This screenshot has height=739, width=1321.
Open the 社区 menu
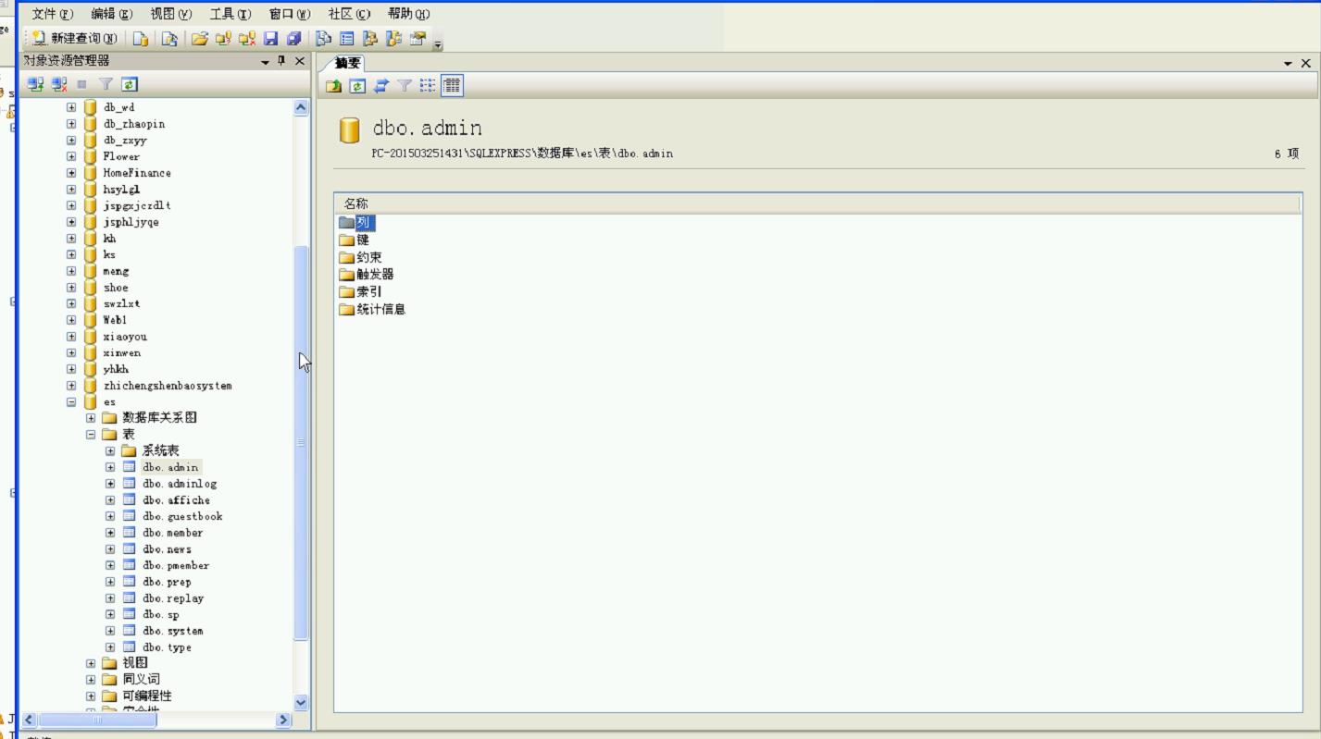[348, 14]
